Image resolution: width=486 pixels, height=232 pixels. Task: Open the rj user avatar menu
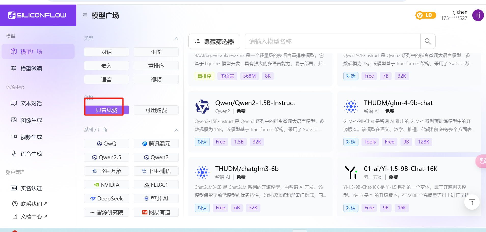478,16
